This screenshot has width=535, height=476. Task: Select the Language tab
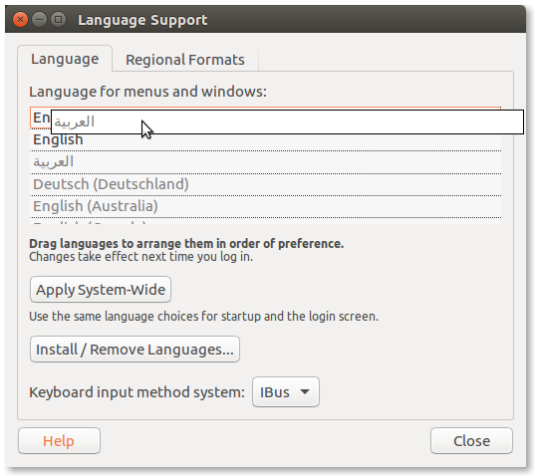tap(65, 59)
